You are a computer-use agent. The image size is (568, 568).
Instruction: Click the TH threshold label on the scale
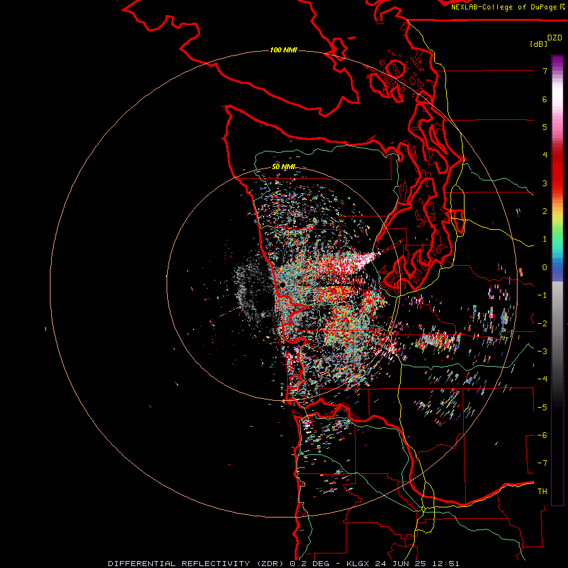[x=542, y=492]
